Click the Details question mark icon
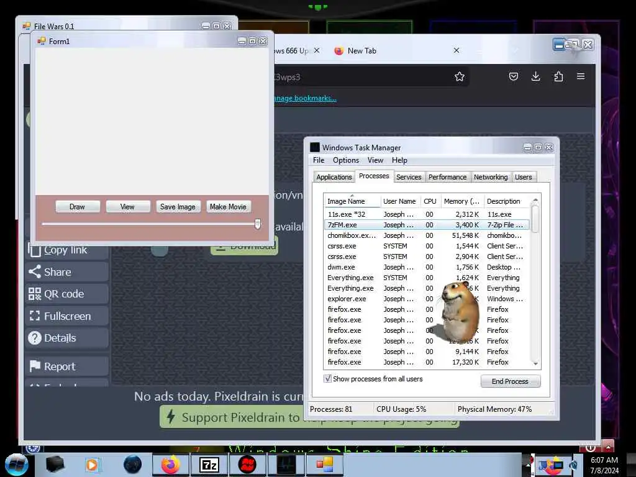This screenshot has width=636, height=477. [x=35, y=338]
